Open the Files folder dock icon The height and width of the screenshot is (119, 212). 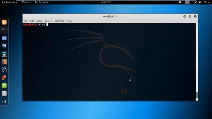[4, 38]
